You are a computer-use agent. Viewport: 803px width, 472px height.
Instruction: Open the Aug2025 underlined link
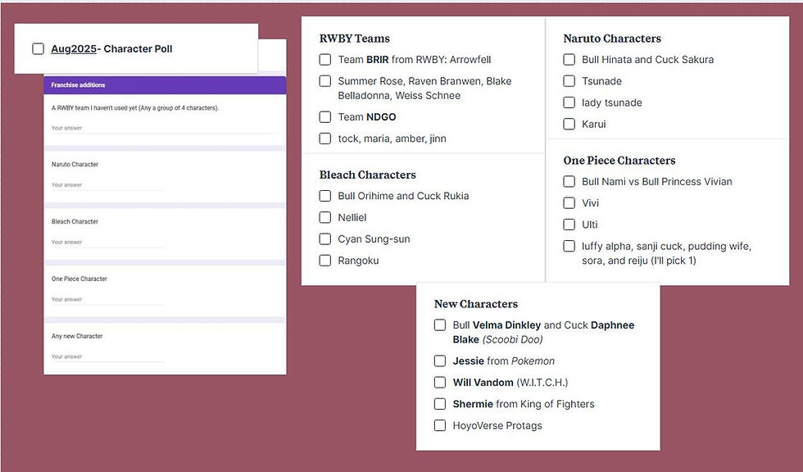coord(73,49)
